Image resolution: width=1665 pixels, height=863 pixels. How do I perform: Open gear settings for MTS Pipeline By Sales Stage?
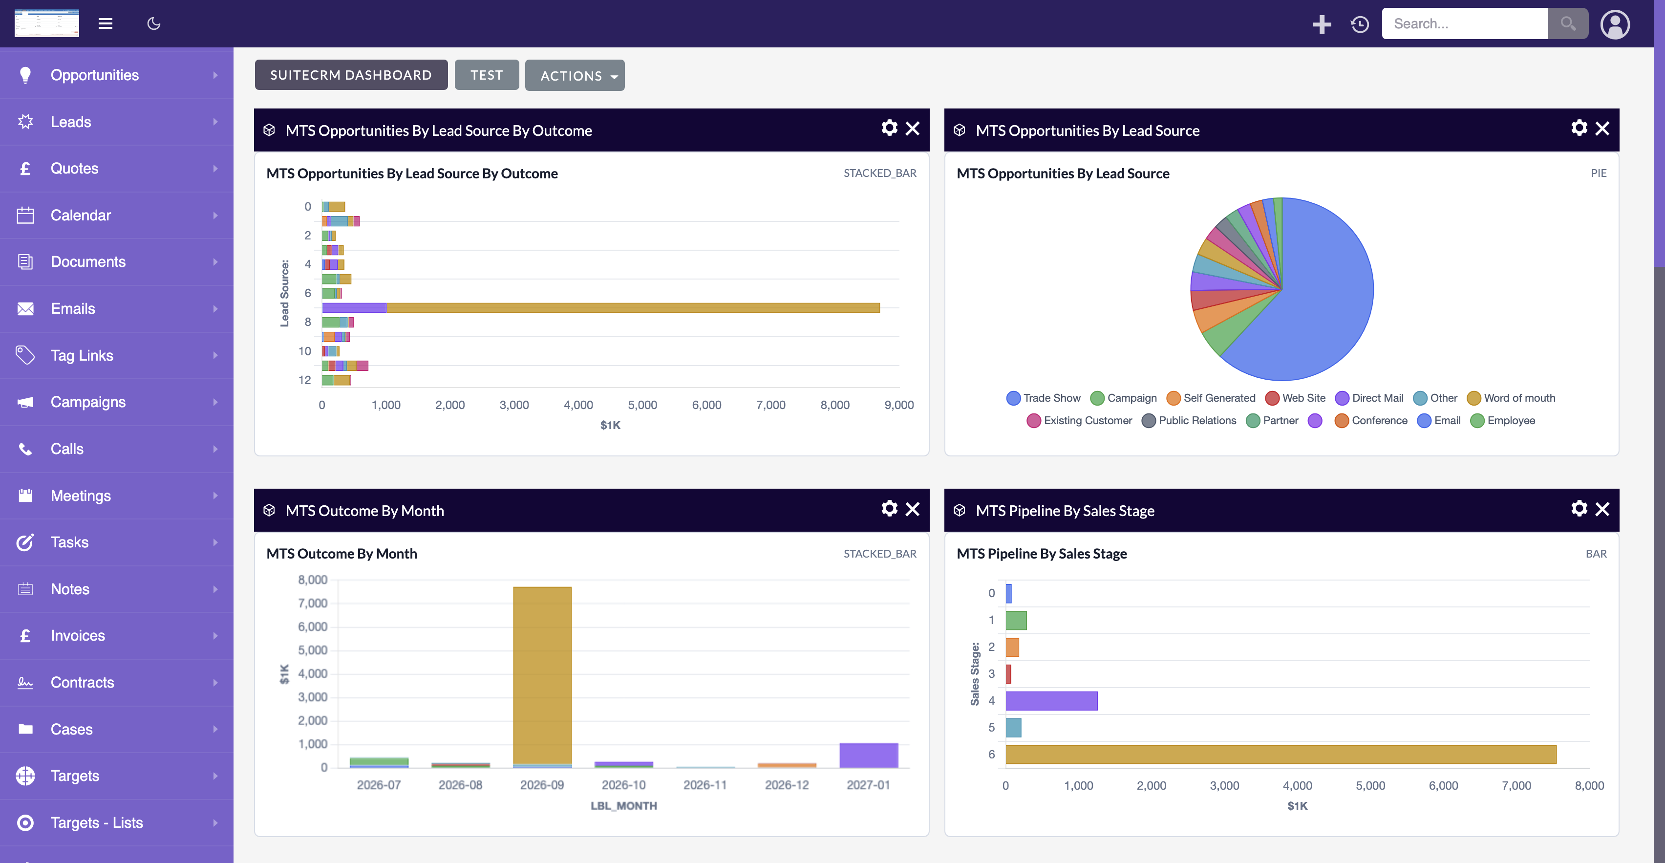(x=1579, y=509)
